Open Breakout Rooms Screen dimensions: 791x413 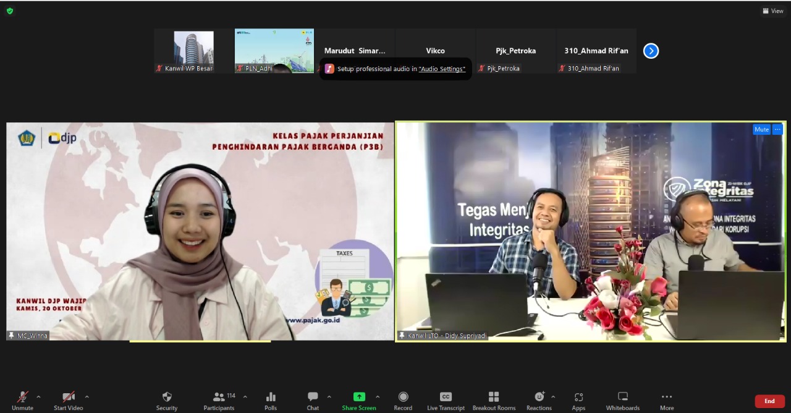click(494, 397)
